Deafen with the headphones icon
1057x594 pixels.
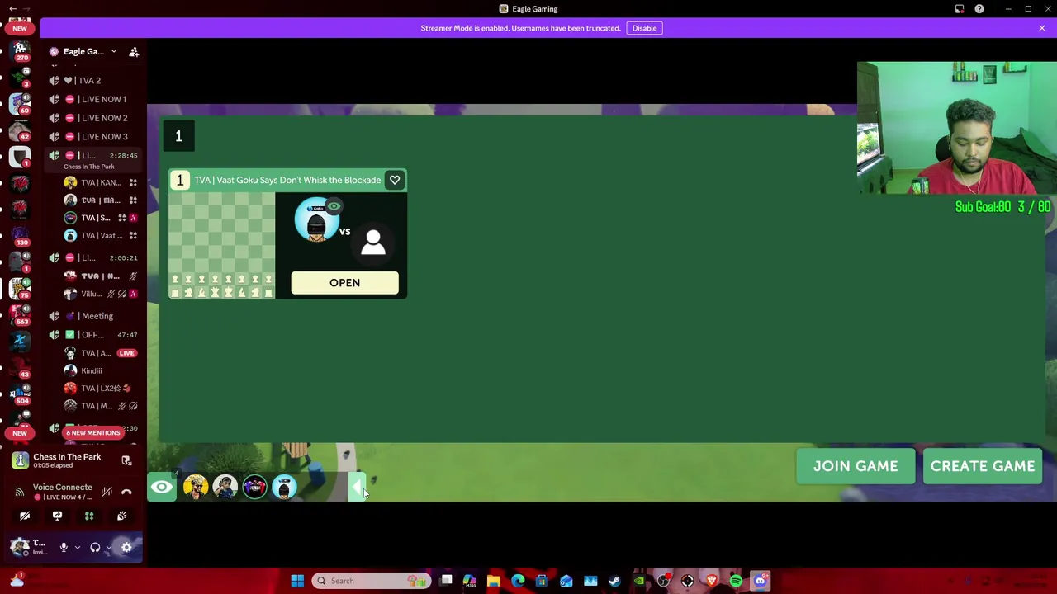click(x=95, y=547)
